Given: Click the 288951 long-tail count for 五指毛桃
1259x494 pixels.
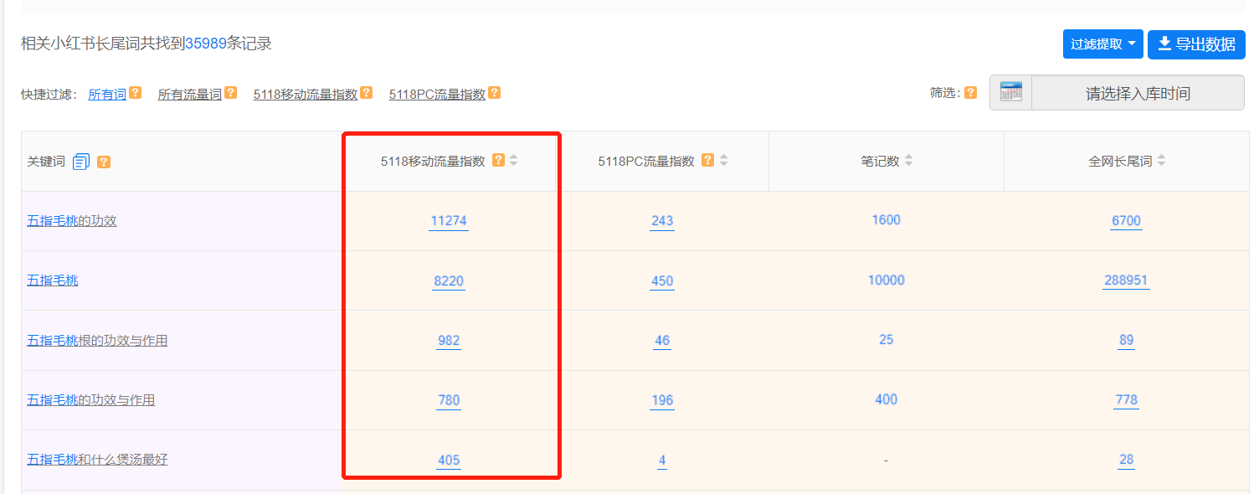Looking at the screenshot, I should 1126,281.
